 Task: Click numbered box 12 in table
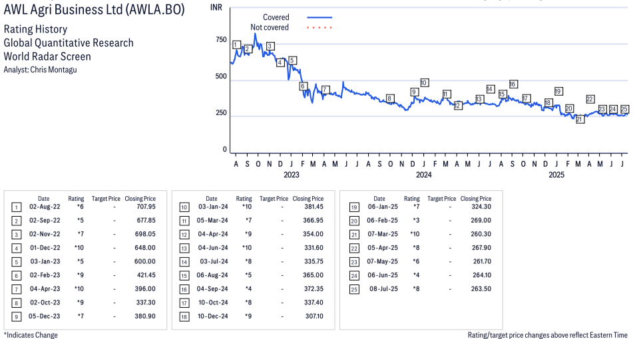click(184, 235)
